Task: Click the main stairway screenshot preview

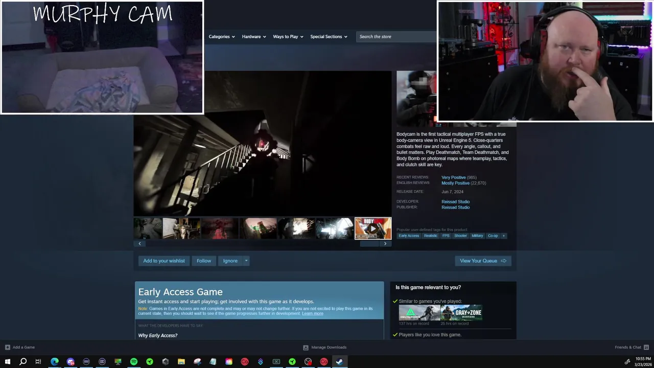Action: tap(263, 144)
